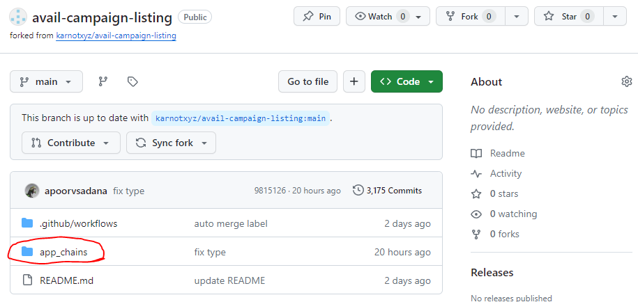This screenshot has width=638, height=302.
Task: Click the Watch button
Action: 380,16
